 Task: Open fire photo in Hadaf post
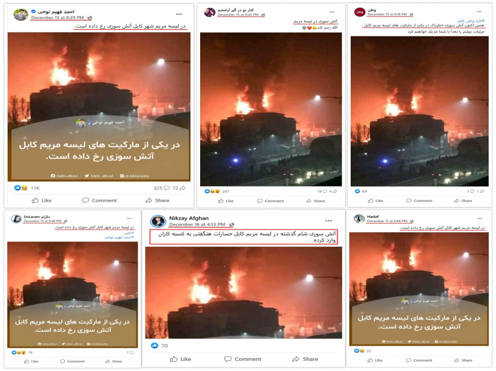point(419,289)
